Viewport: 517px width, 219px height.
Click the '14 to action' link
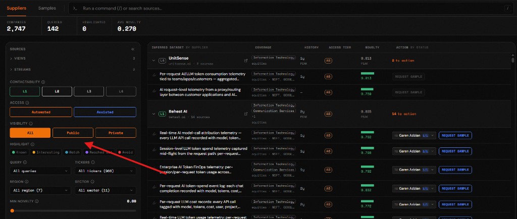coord(404,114)
